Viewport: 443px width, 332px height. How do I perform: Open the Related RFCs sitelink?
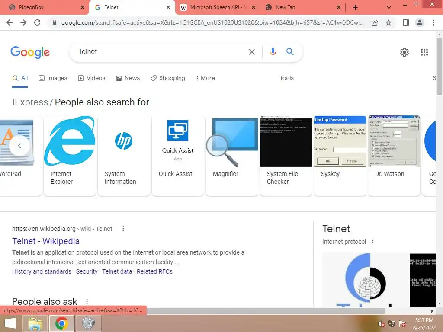(x=154, y=271)
